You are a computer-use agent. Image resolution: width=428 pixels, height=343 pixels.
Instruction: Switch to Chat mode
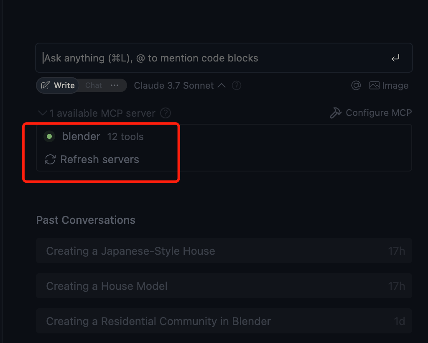[93, 85]
